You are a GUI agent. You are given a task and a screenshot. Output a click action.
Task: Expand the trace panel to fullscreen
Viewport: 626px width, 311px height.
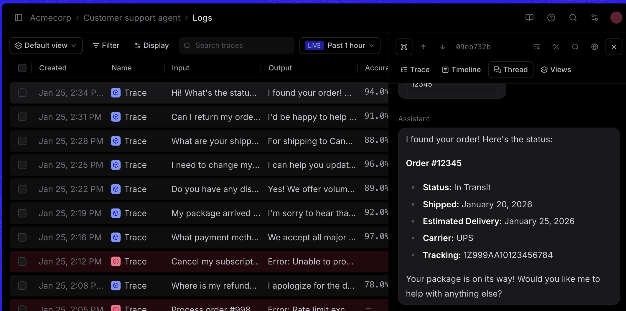click(404, 47)
